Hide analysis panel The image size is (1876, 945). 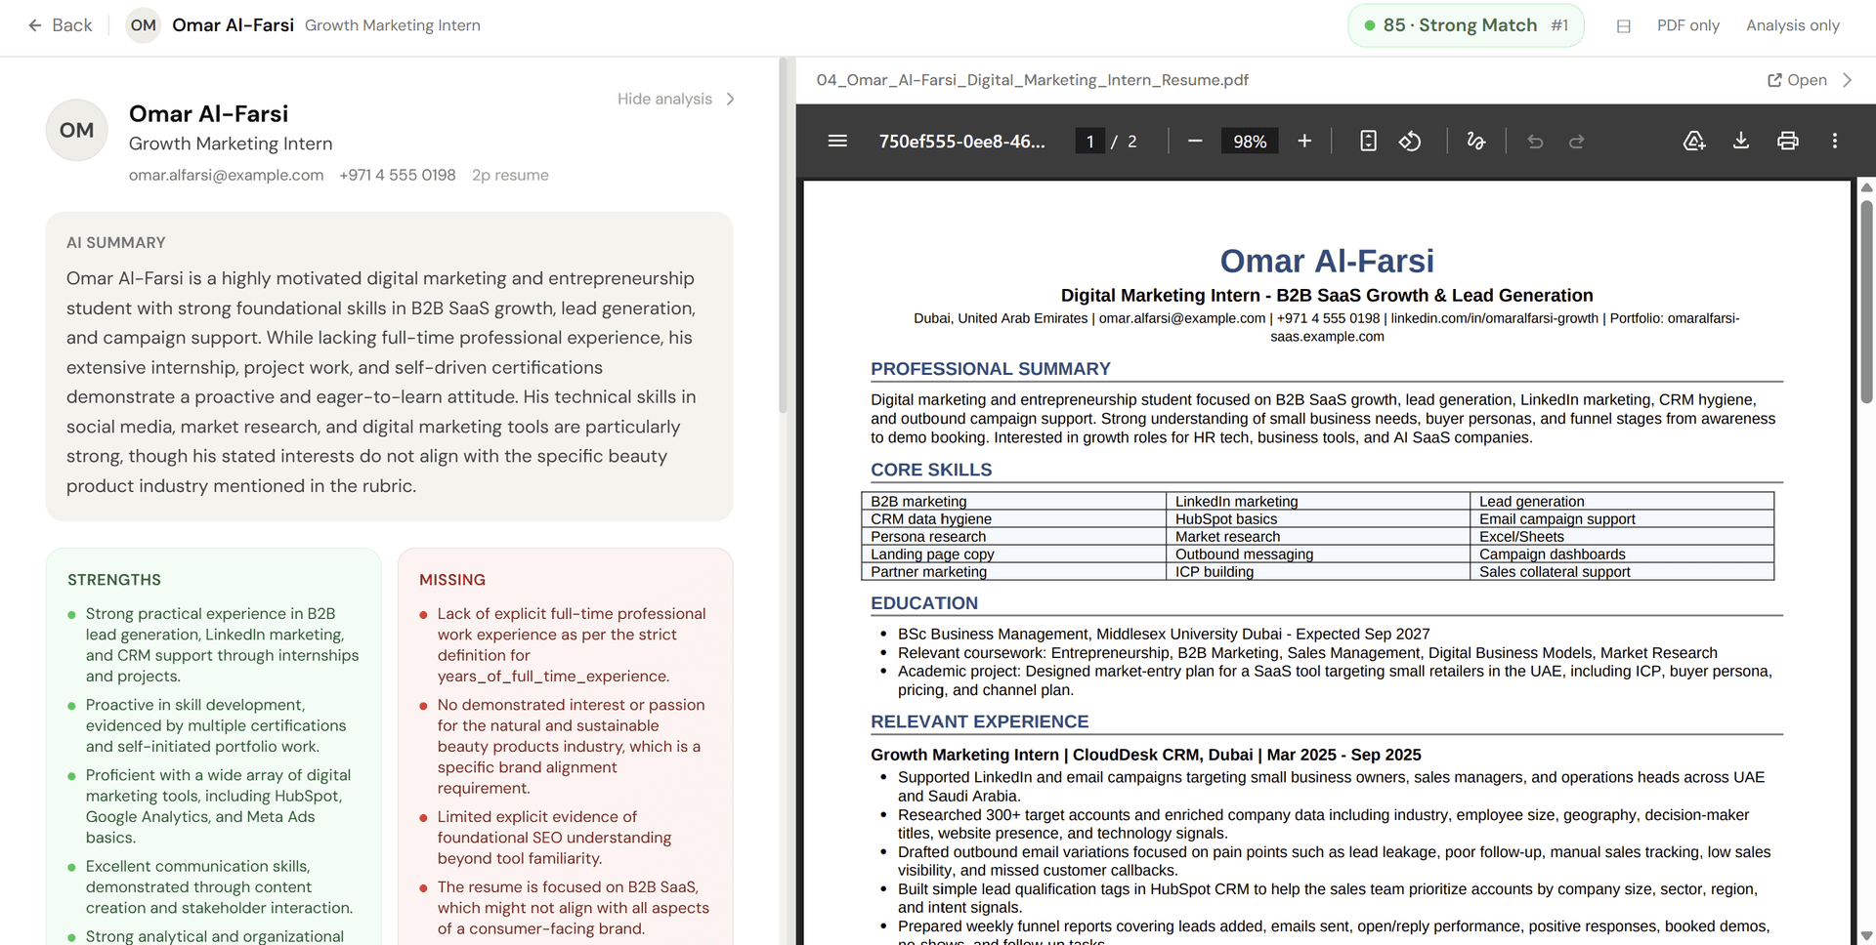[x=664, y=99]
